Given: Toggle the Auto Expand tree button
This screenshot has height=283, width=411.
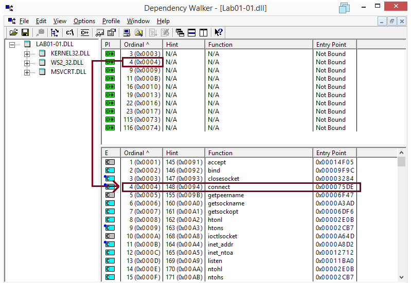Looking at the screenshot, I should coord(55,32).
